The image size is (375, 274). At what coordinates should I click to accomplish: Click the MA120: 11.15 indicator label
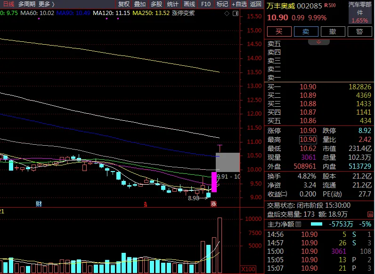point(112,13)
